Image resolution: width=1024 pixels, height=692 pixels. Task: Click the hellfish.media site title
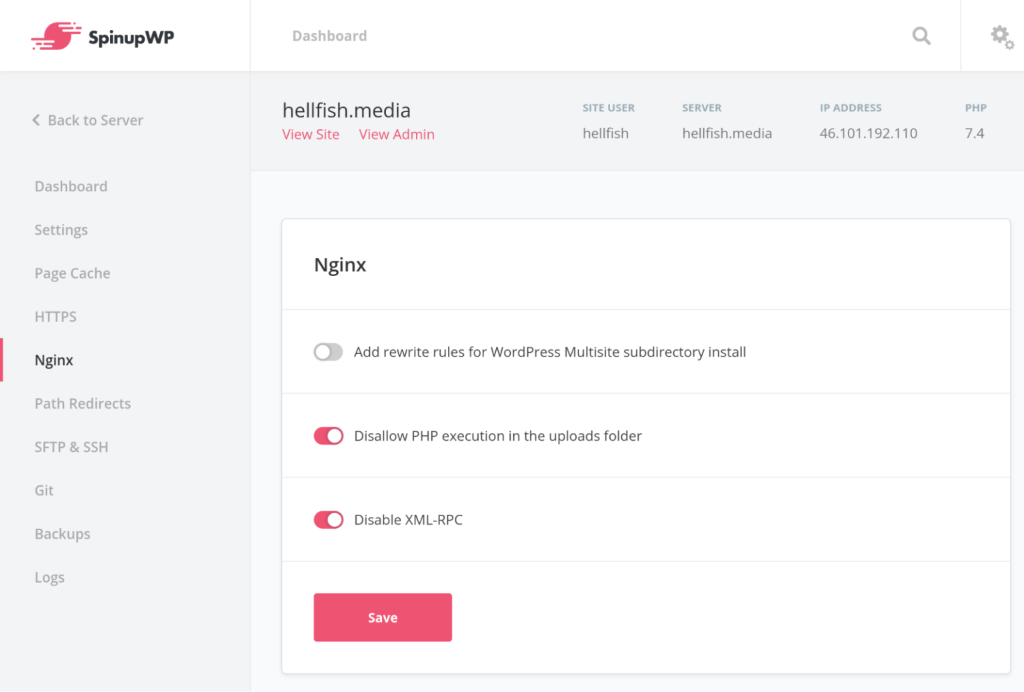coord(346,110)
